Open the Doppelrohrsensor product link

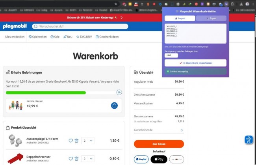point(38,157)
